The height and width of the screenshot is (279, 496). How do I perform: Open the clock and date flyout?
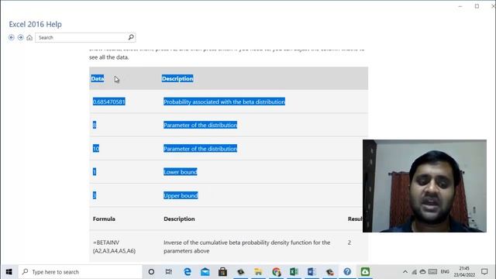(464, 272)
